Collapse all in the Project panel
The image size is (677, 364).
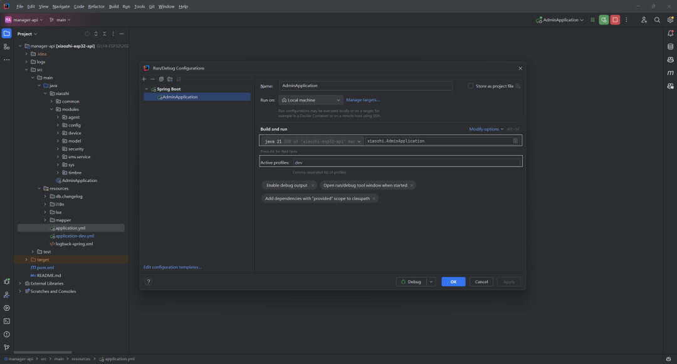105,34
